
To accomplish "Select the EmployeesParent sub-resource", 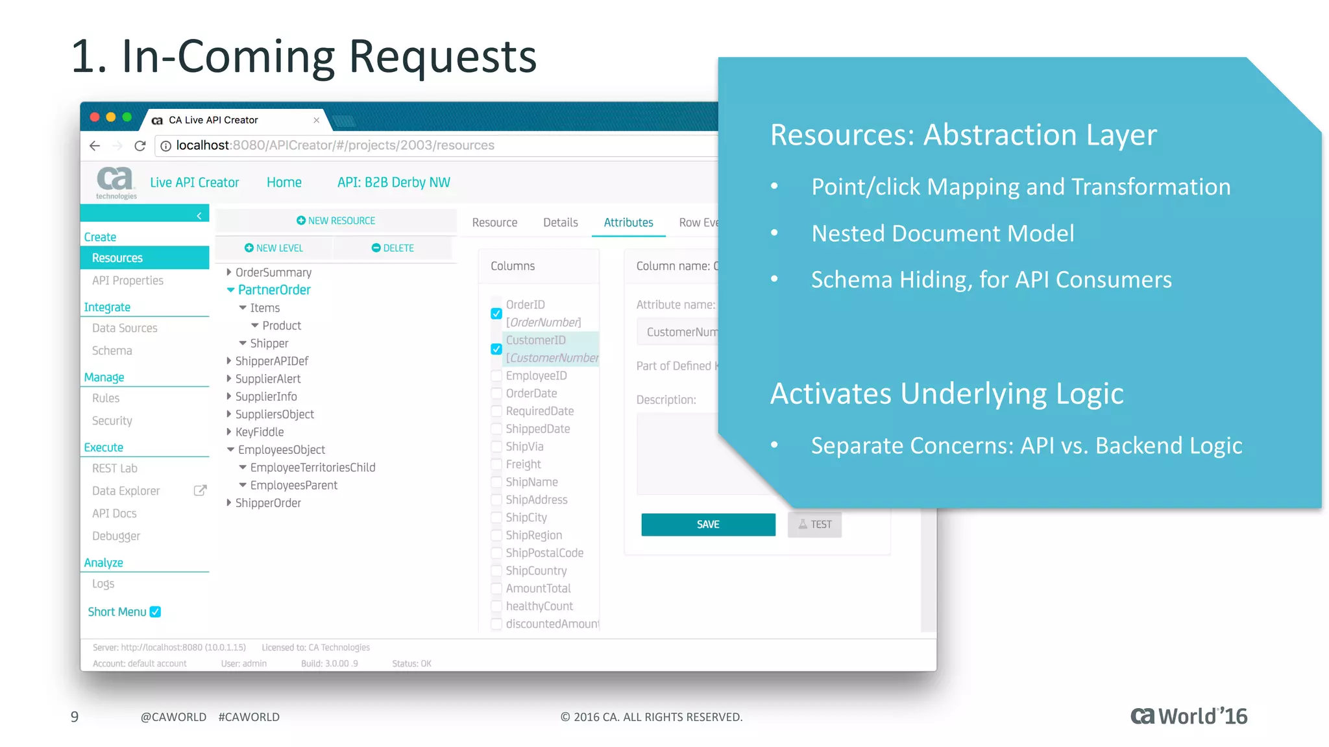I will 294,485.
